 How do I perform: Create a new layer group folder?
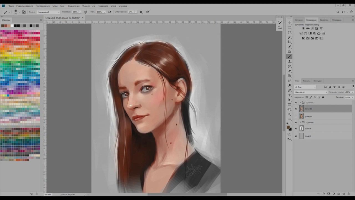tap(339, 194)
